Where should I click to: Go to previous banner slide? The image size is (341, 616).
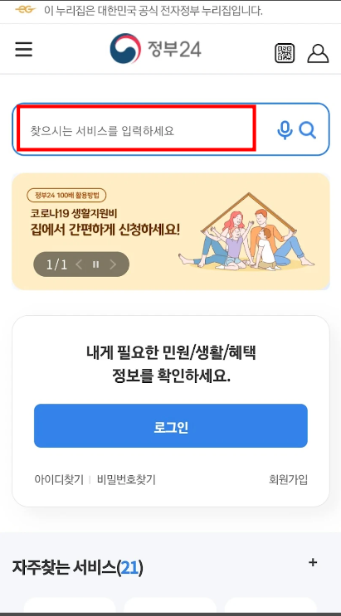79,264
